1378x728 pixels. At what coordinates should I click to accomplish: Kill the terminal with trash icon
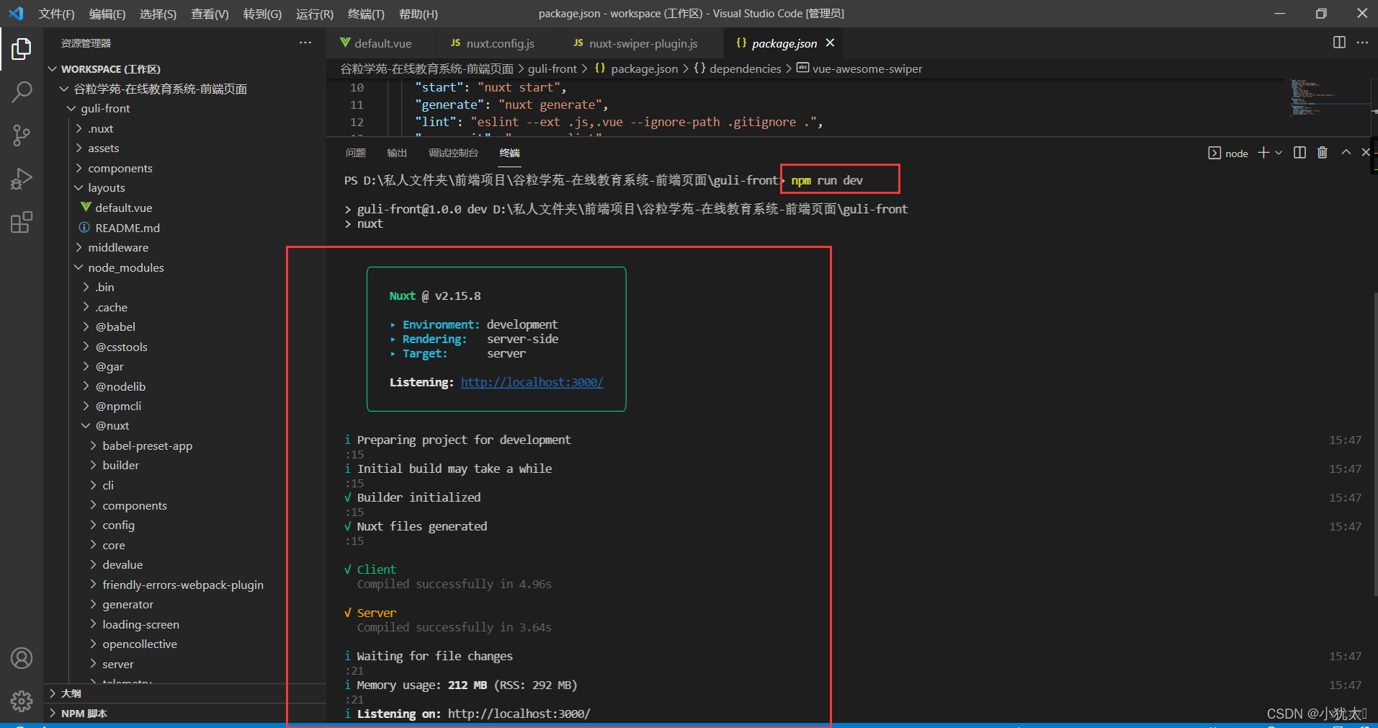[1323, 153]
